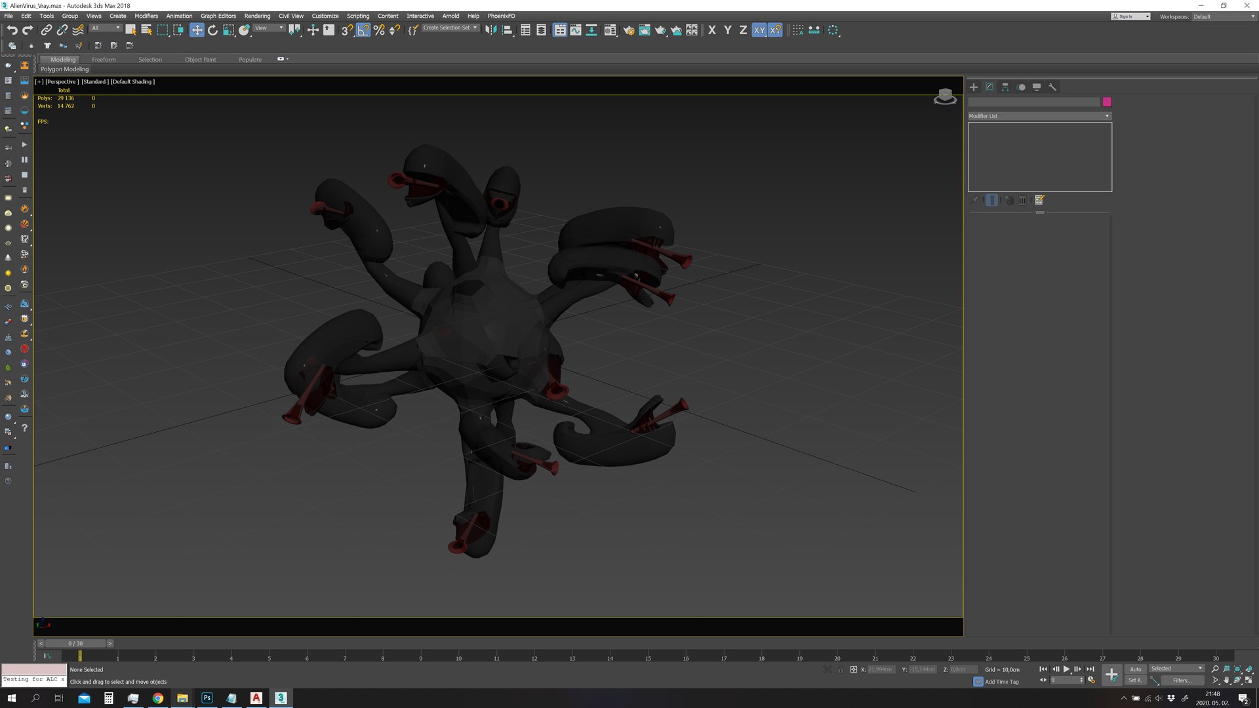Click the ViewCube in the viewport
The image size is (1259, 708).
click(x=945, y=97)
